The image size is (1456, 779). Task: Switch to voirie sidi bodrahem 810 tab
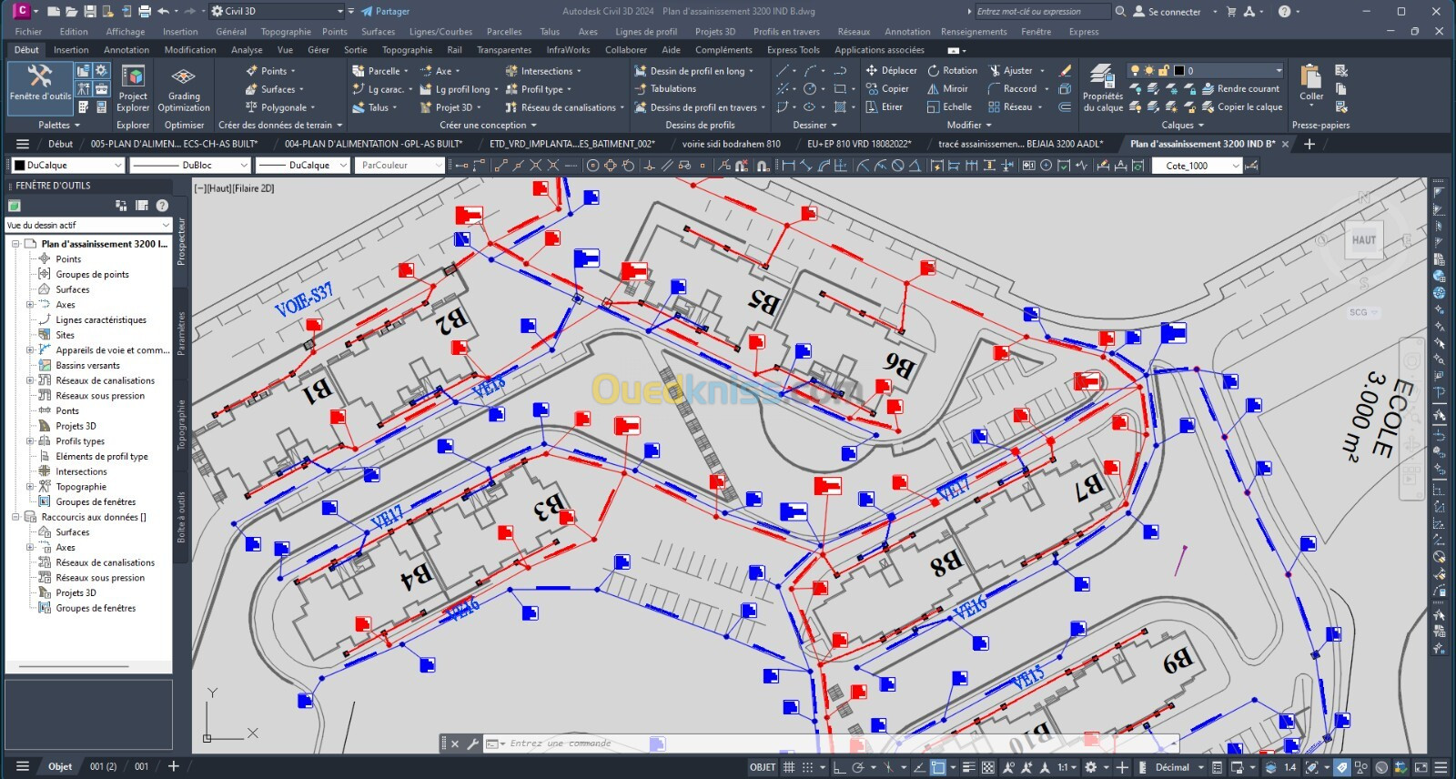[732, 144]
